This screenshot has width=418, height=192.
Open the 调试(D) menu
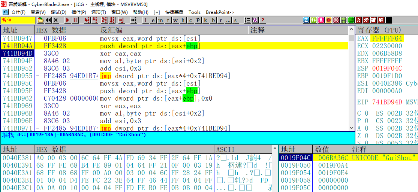tap(58, 12)
